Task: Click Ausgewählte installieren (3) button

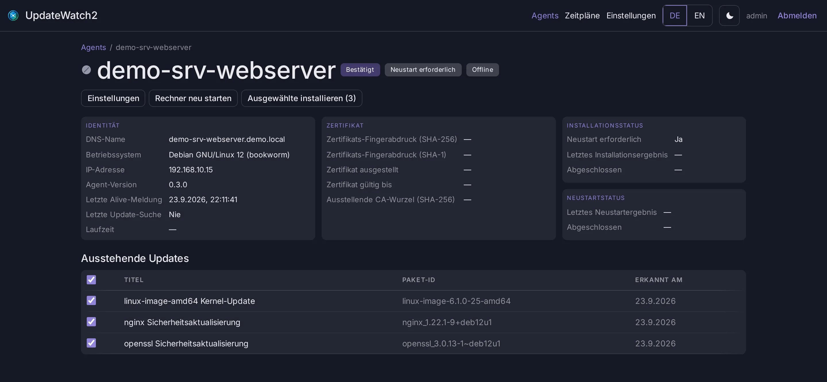Action: [302, 98]
